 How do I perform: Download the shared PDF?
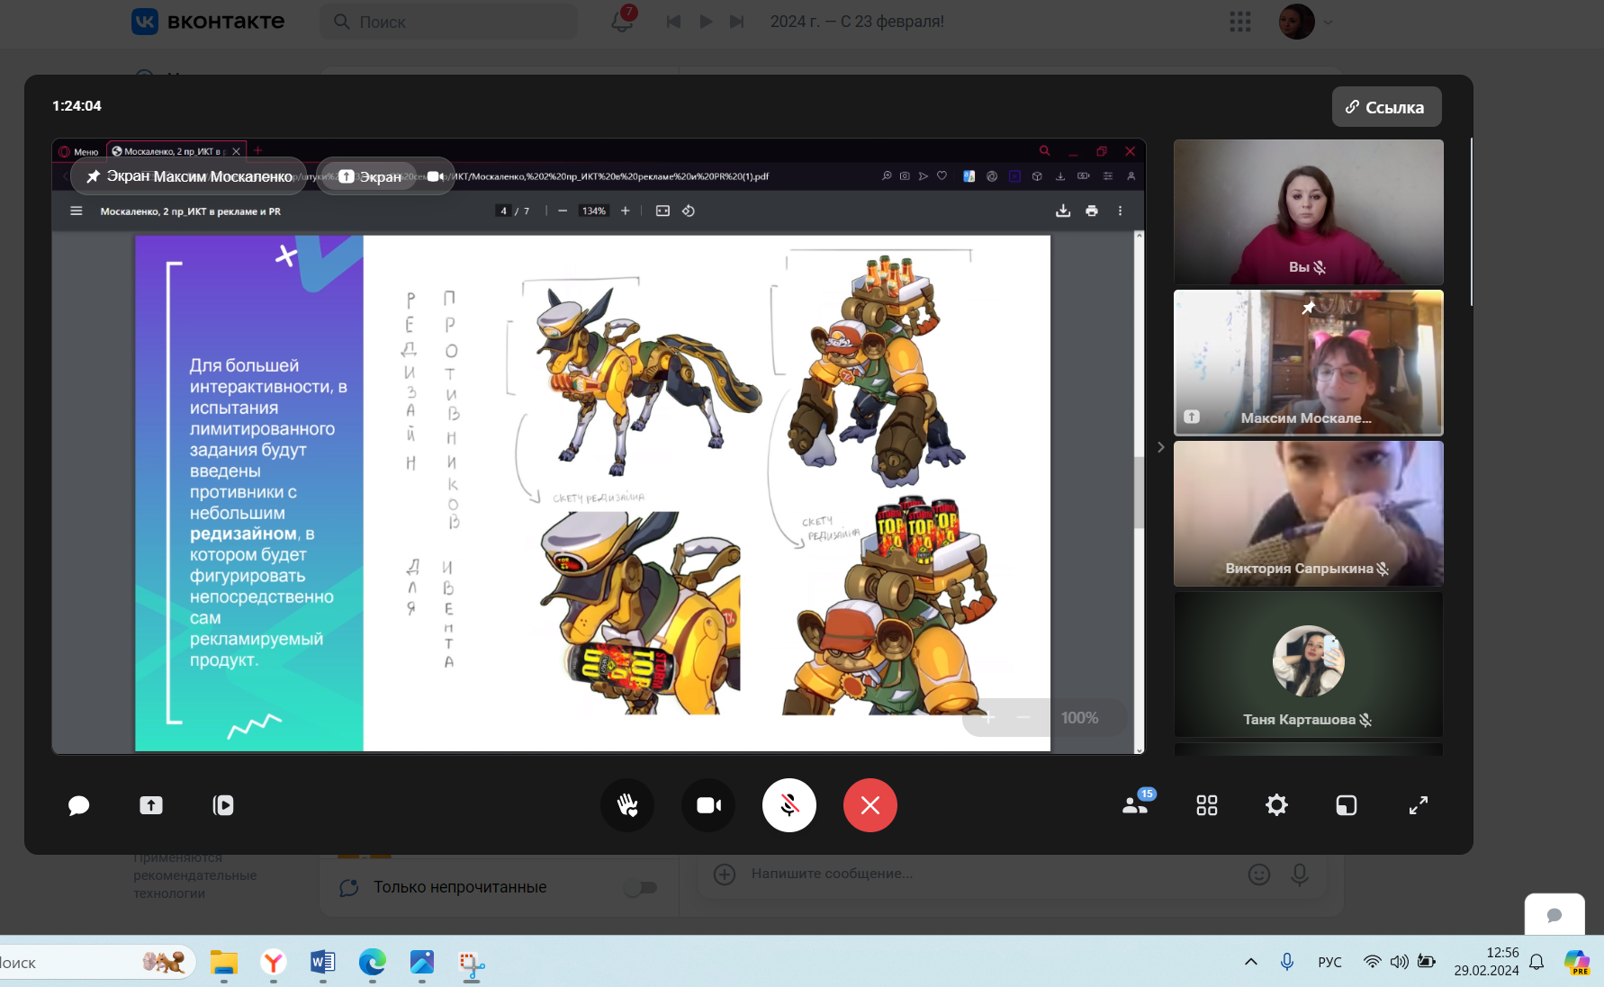coord(1063,211)
